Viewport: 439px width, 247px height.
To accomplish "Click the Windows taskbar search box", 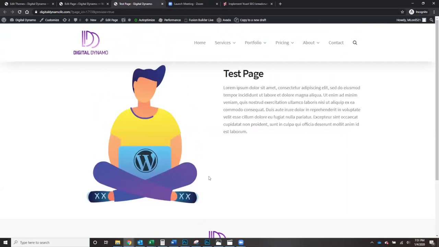I will [x=50, y=243].
